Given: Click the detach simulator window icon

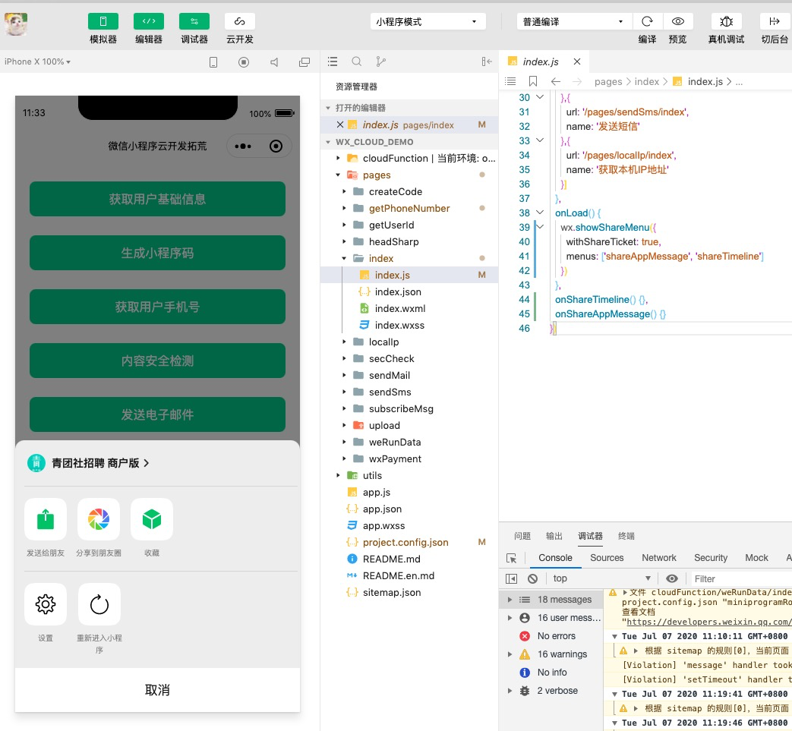Looking at the screenshot, I should coord(304,62).
